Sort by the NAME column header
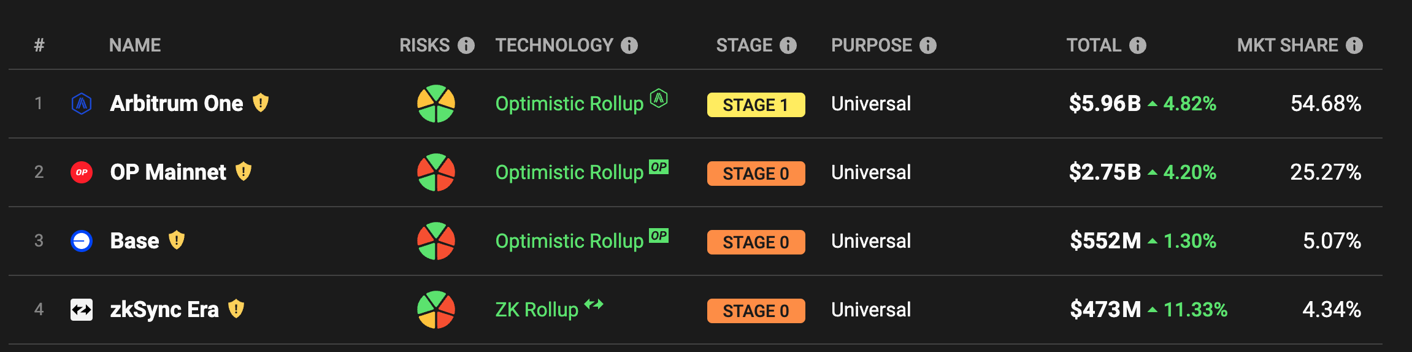 135,45
